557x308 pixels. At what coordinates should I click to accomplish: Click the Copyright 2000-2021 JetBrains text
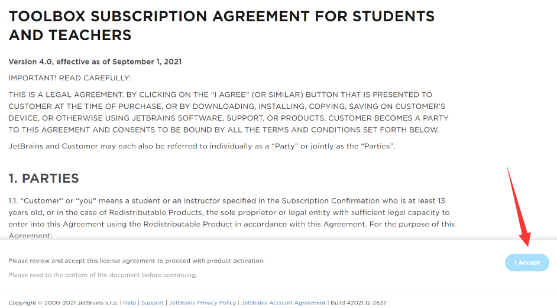click(x=63, y=303)
